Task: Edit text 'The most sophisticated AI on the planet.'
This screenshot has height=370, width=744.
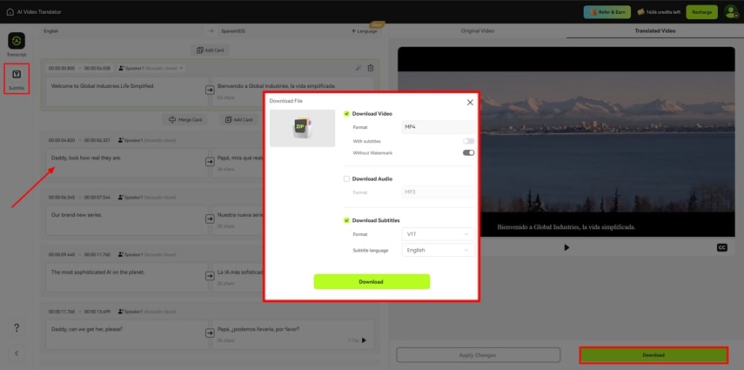Action: click(127, 278)
